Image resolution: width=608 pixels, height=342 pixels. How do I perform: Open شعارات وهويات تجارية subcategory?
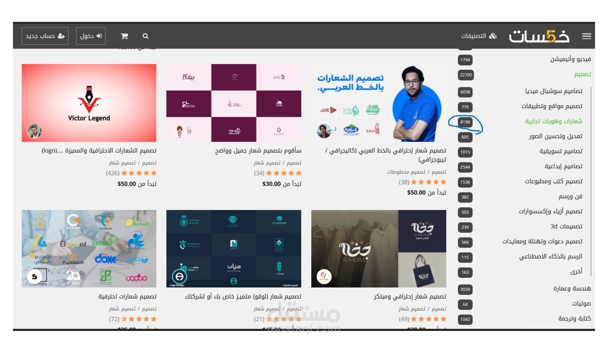[554, 121]
